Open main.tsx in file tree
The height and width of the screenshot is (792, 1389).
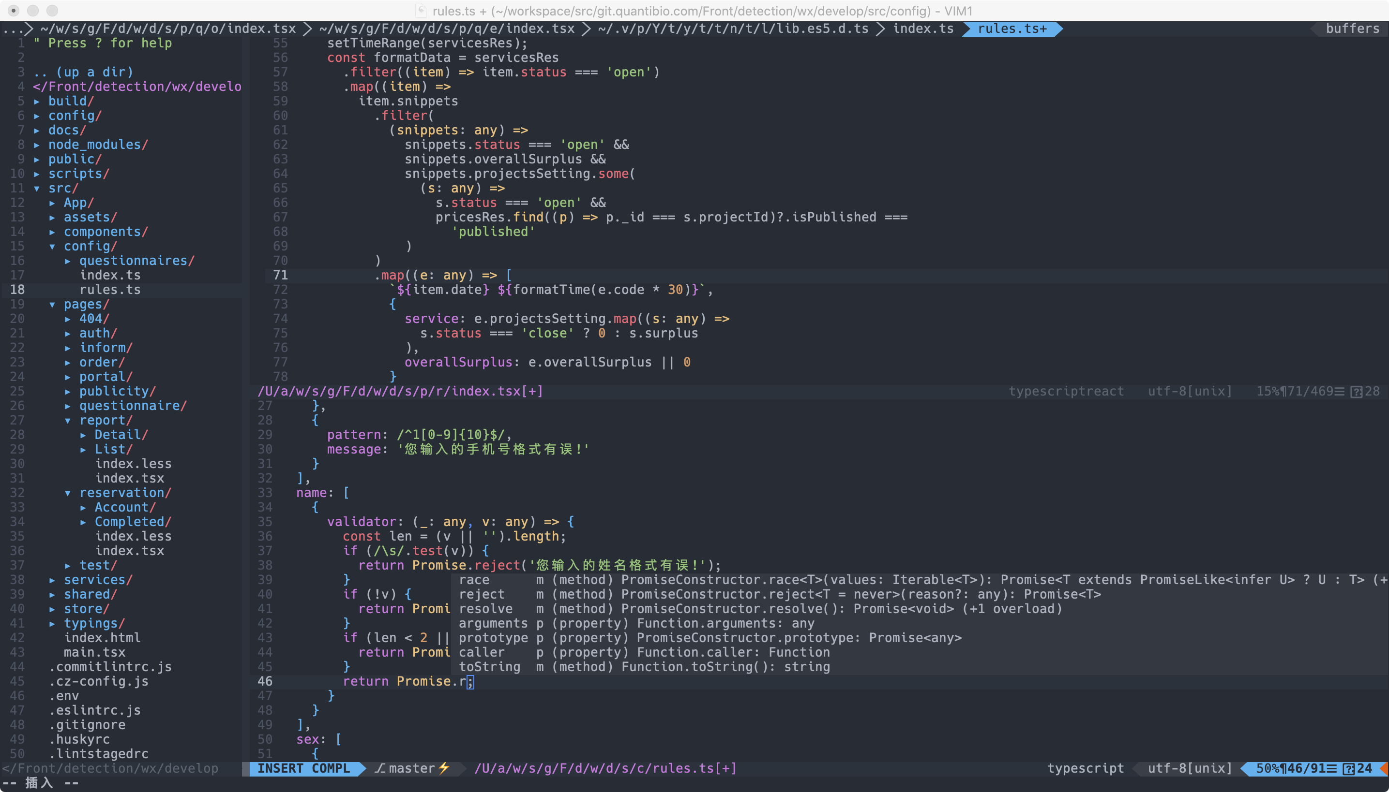tap(94, 652)
